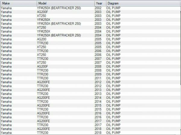
Task: Select model YFM250X (BEARTRACKER 250) for year 2002
Action: pyautogui.click(x=59, y=8)
